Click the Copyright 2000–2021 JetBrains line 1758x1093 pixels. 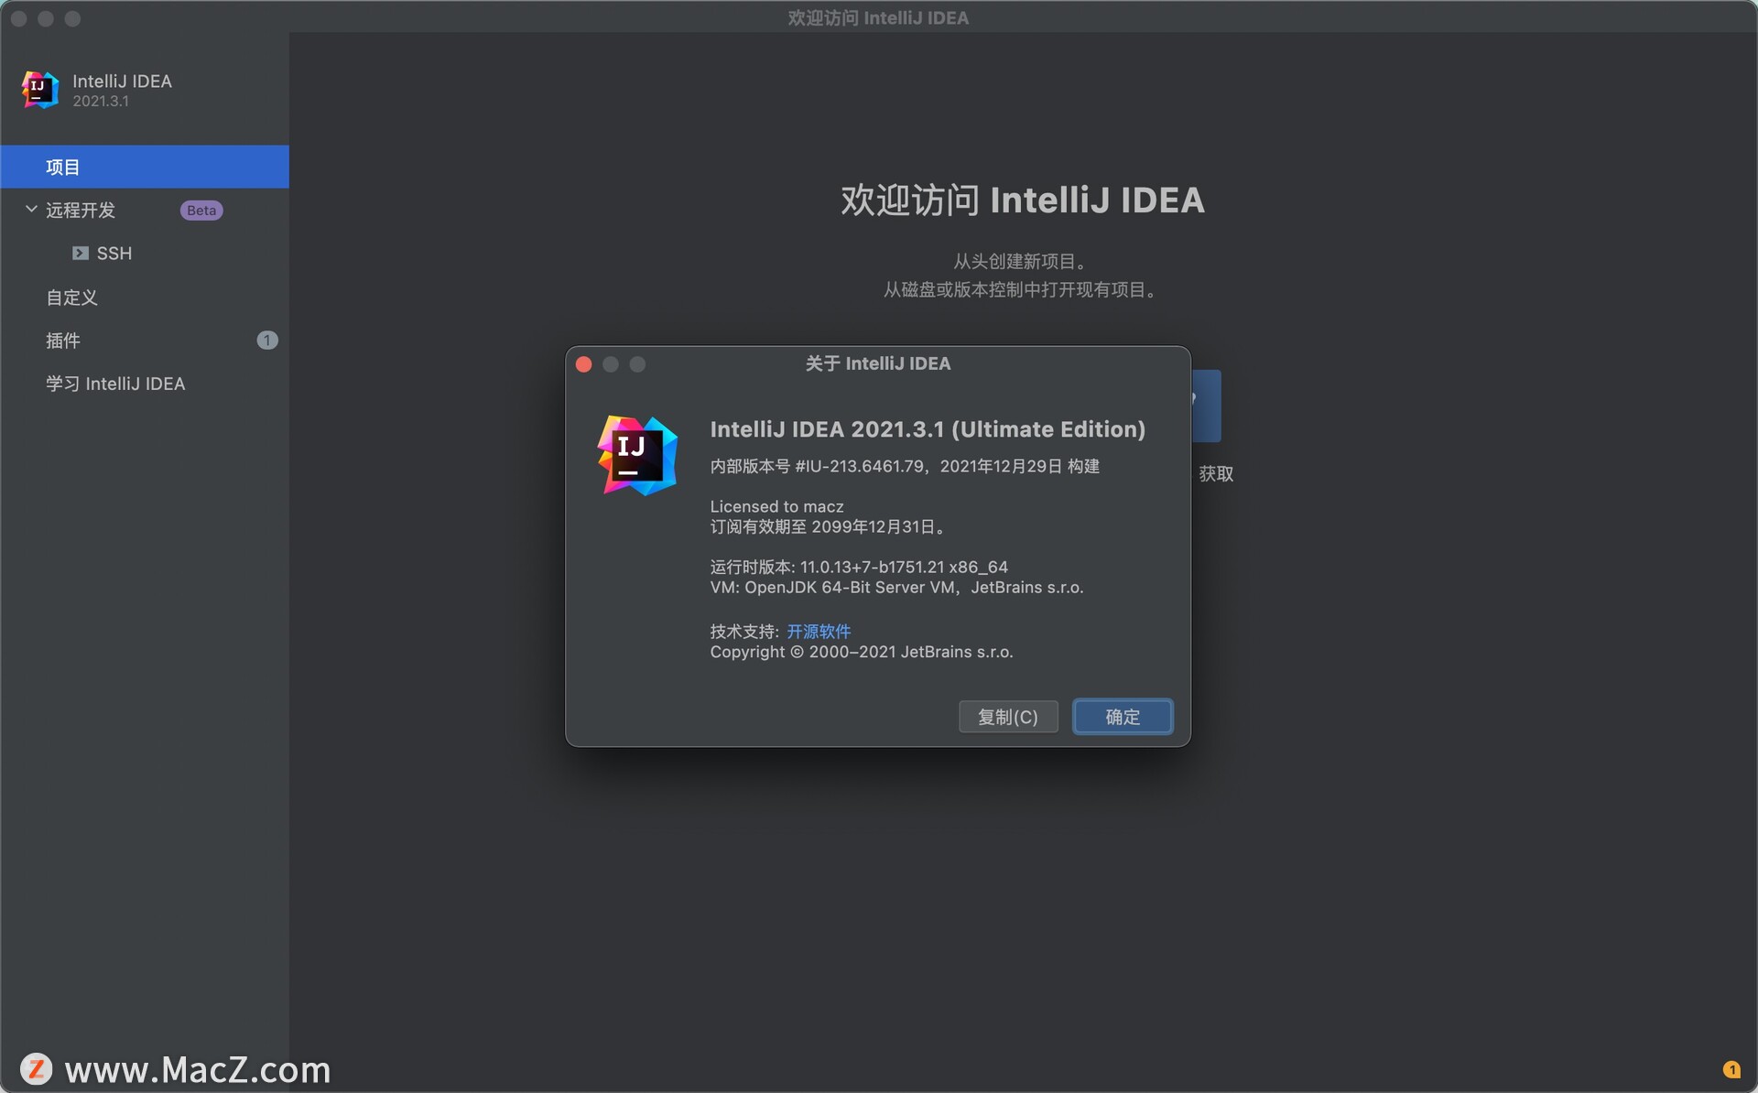[862, 652]
